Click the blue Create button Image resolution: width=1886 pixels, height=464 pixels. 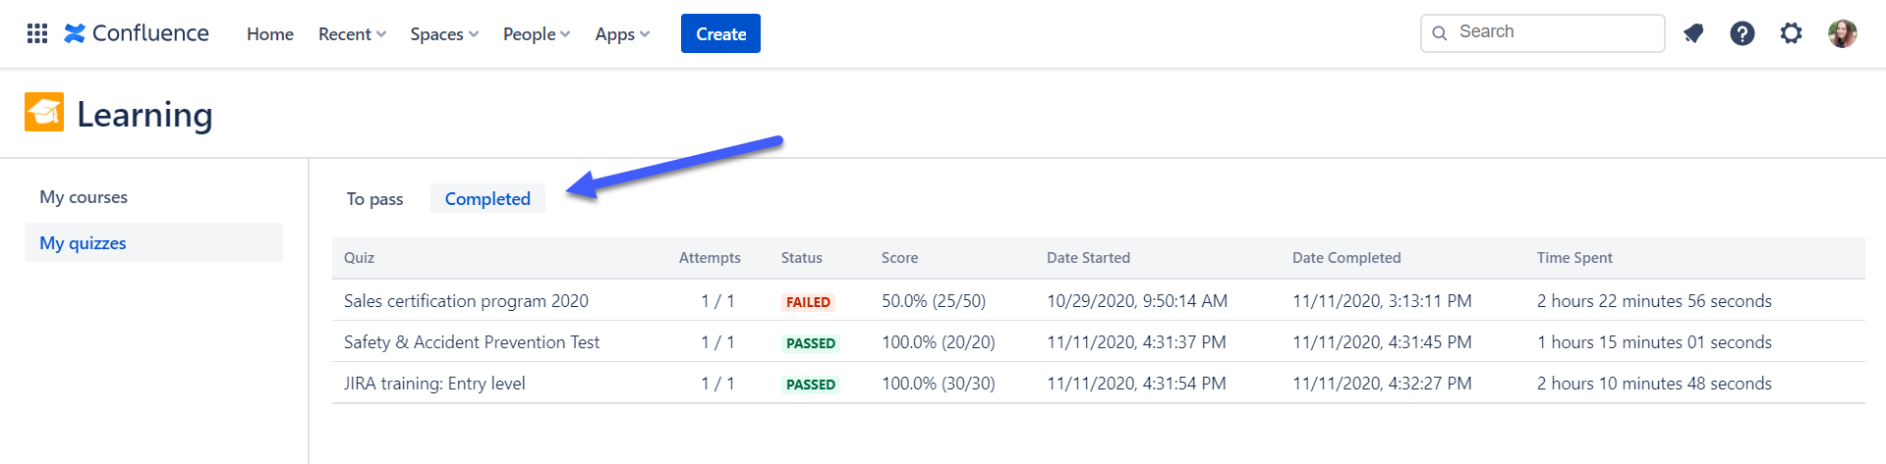[720, 33]
